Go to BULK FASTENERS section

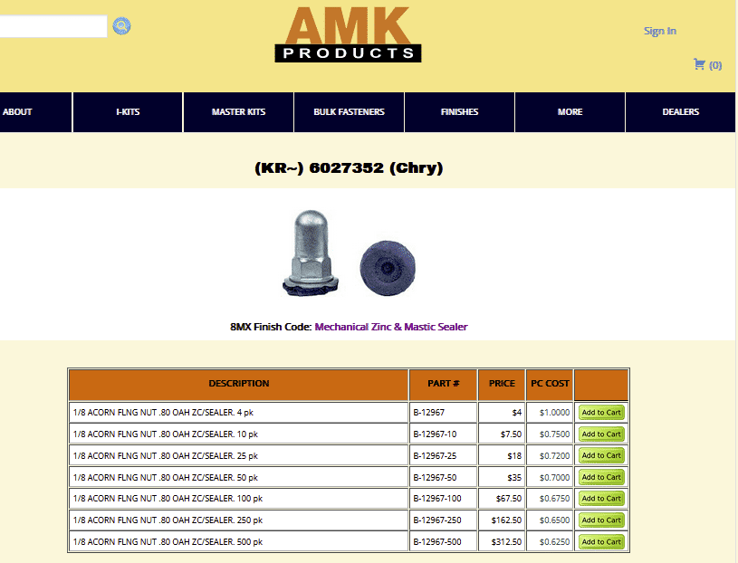349,112
